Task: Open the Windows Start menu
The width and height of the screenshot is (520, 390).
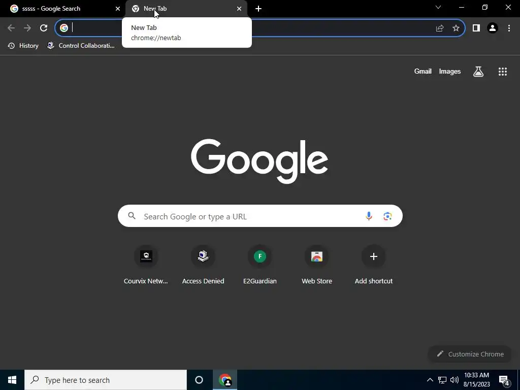Action: (x=12, y=380)
